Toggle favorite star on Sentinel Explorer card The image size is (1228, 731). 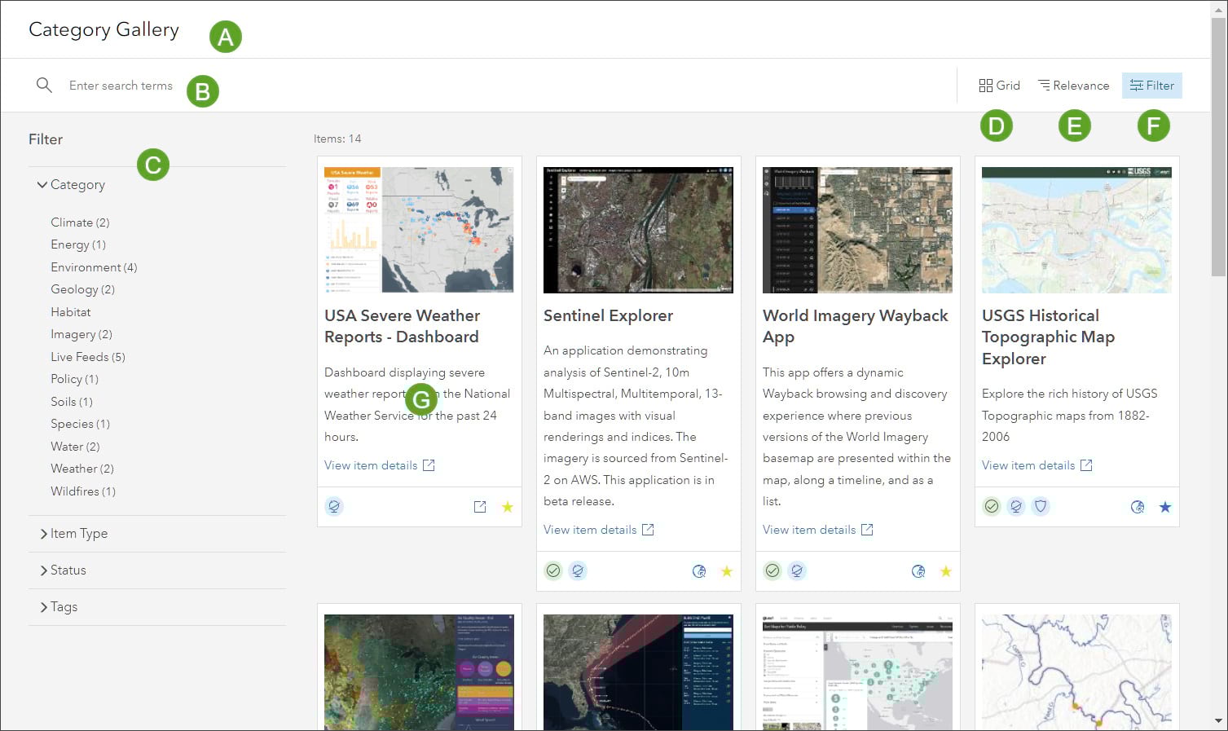point(727,571)
